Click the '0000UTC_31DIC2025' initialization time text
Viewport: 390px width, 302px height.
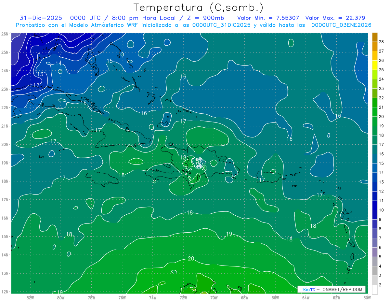tap(222, 25)
